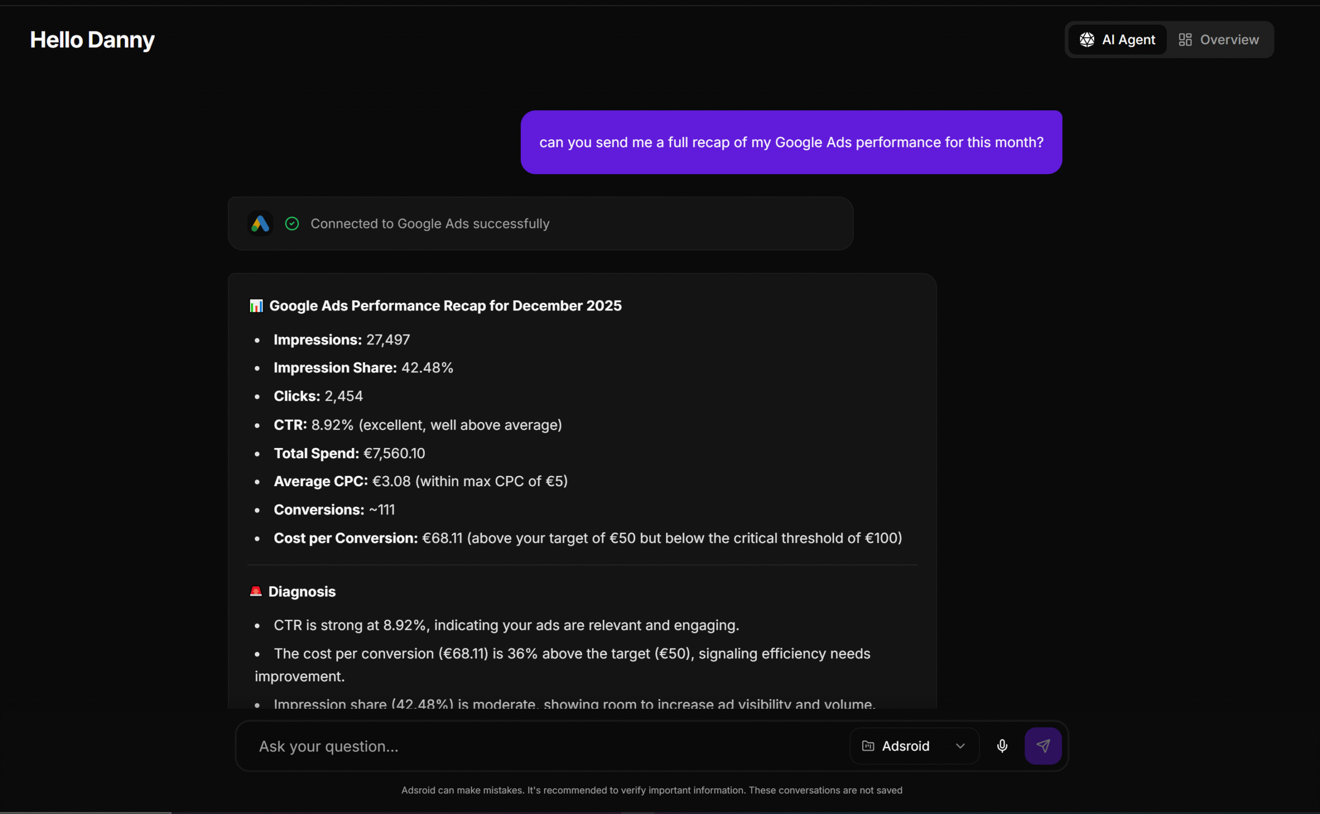1320x814 pixels.
Task: Click the 'Google Ads Performance Recap' heading
Action: (444, 306)
